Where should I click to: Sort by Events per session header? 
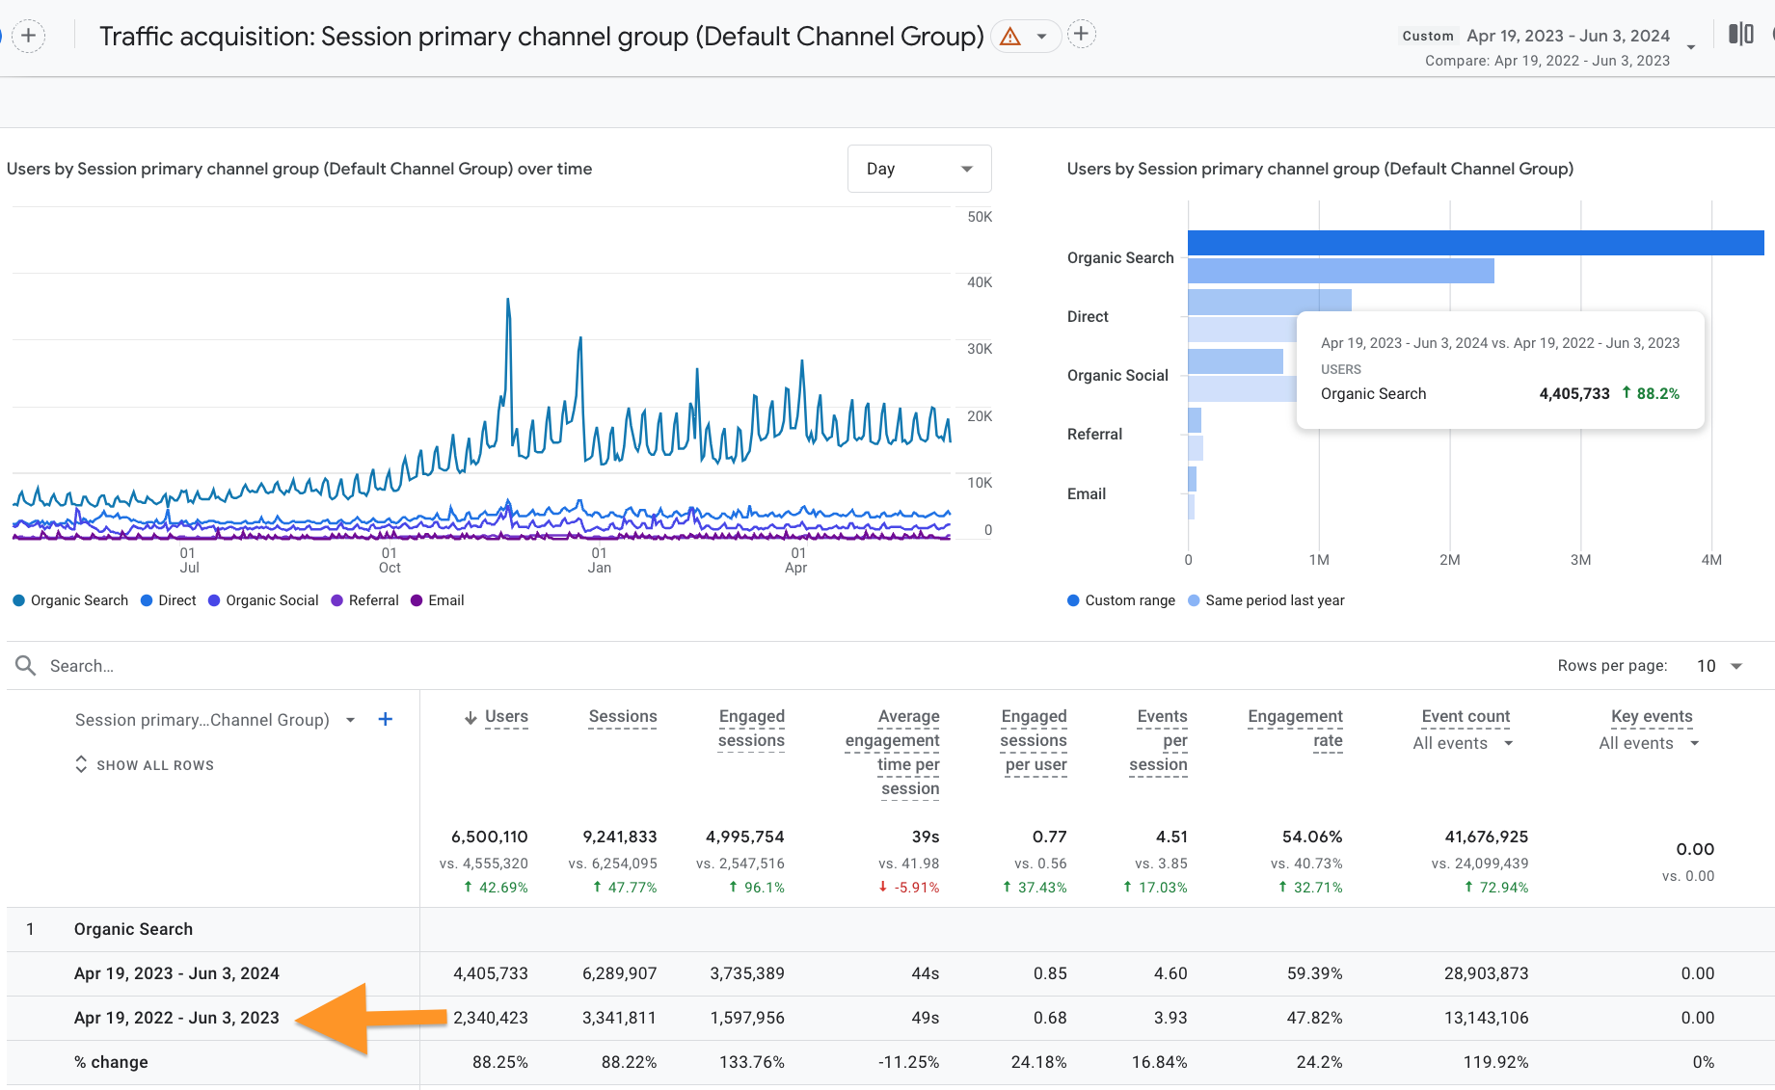tap(1158, 741)
